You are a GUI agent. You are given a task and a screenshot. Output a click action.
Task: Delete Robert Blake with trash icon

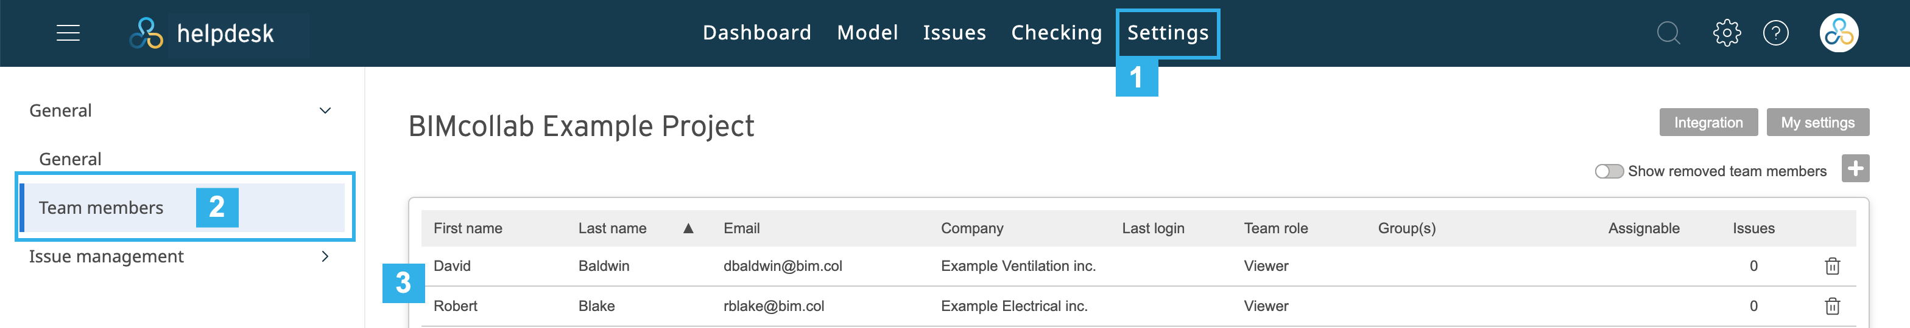coord(1832,306)
